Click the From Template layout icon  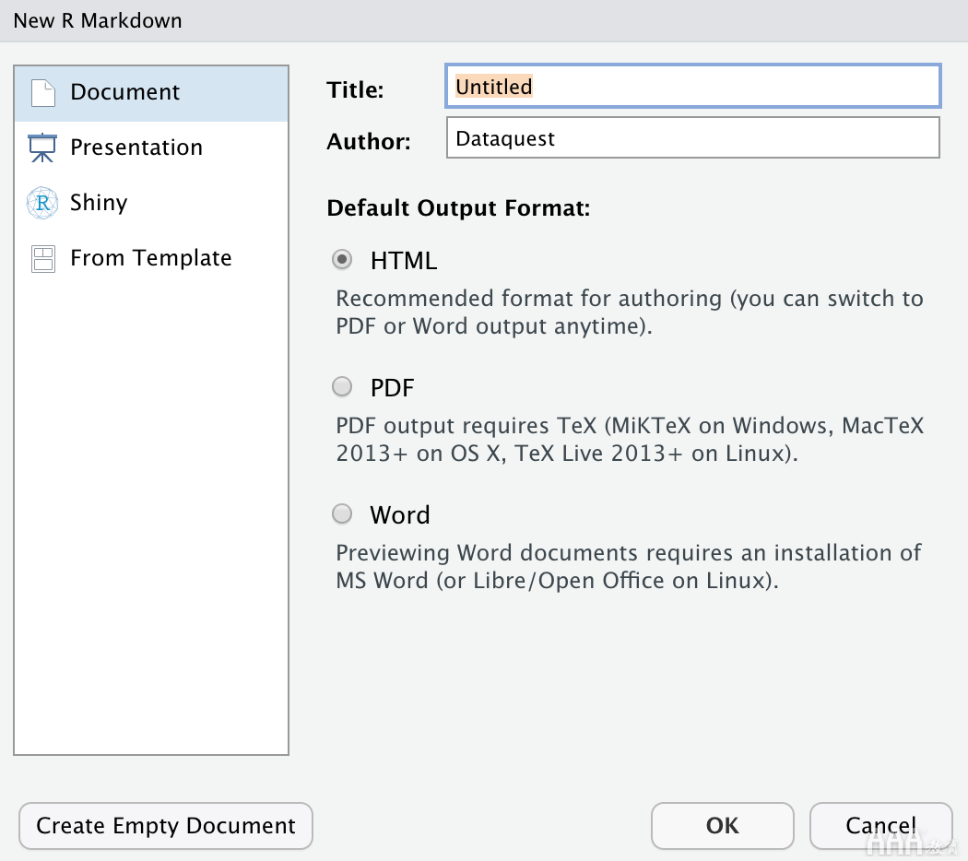[x=43, y=259]
